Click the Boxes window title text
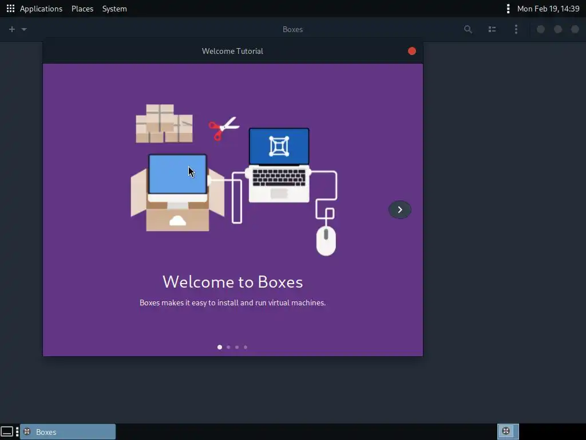586x440 pixels. pyautogui.click(x=292, y=29)
